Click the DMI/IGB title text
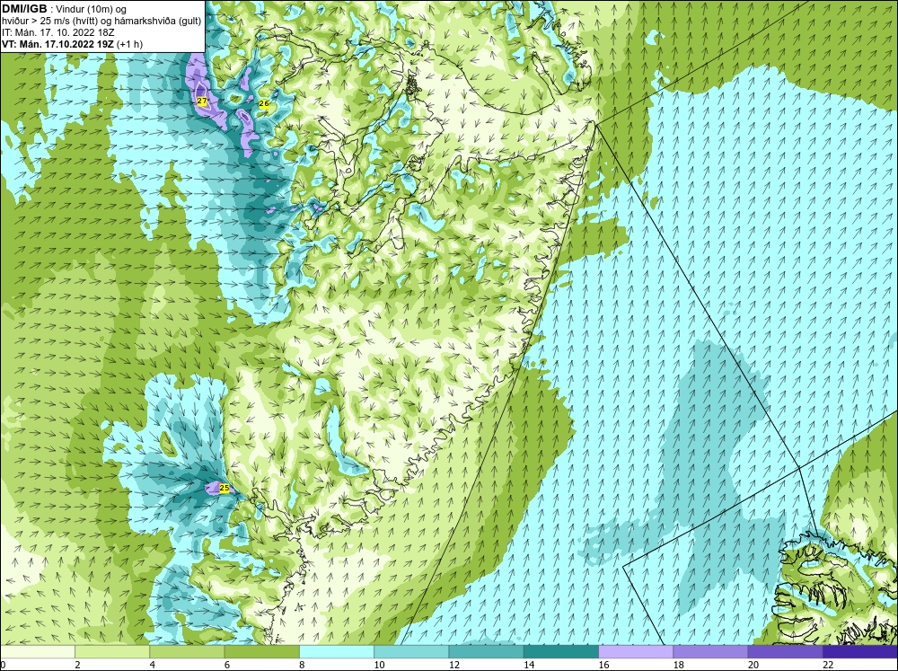This screenshot has width=898, height=671. pyautogui.click(x=24, y=9)
